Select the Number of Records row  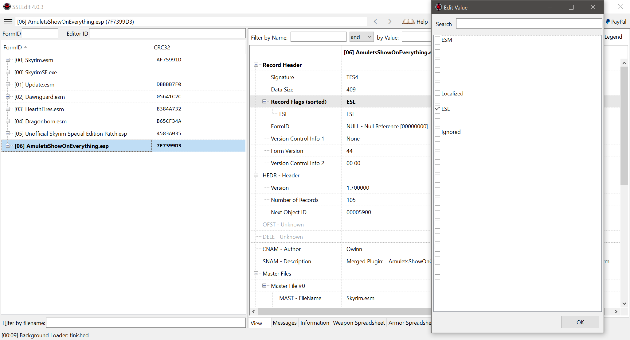tap(341, 200)
